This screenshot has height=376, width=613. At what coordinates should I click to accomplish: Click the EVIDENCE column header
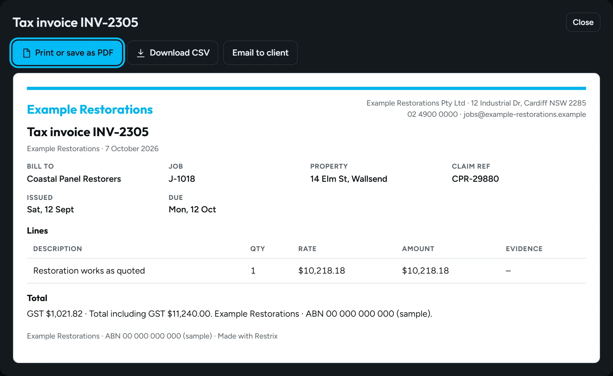(x=524, y=249)
